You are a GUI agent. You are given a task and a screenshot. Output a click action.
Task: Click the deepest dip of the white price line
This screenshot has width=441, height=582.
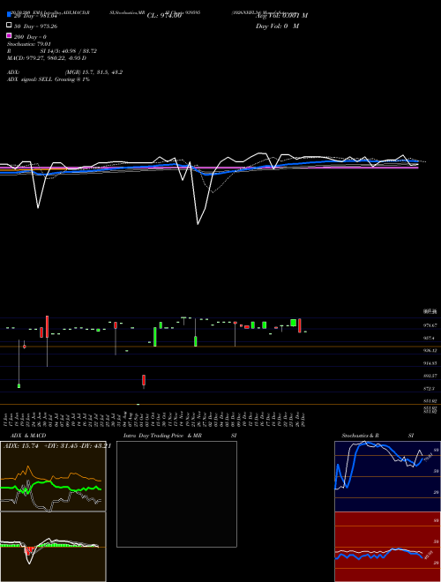198,224
